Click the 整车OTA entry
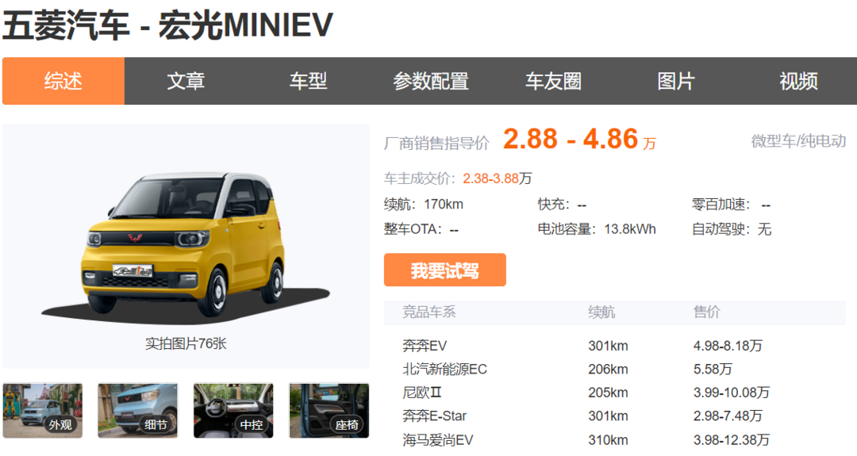 421,229
